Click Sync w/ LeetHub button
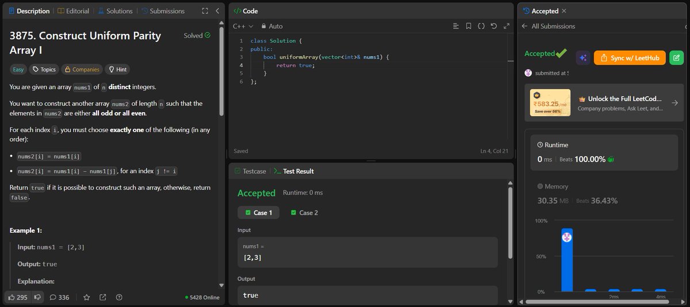The image size is (690, 307). [630, 57]
